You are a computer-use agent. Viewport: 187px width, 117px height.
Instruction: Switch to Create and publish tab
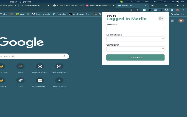pyautogui.click(x=67, y=6)
